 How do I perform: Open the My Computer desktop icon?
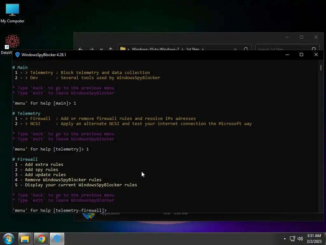[x=12, y=13]
